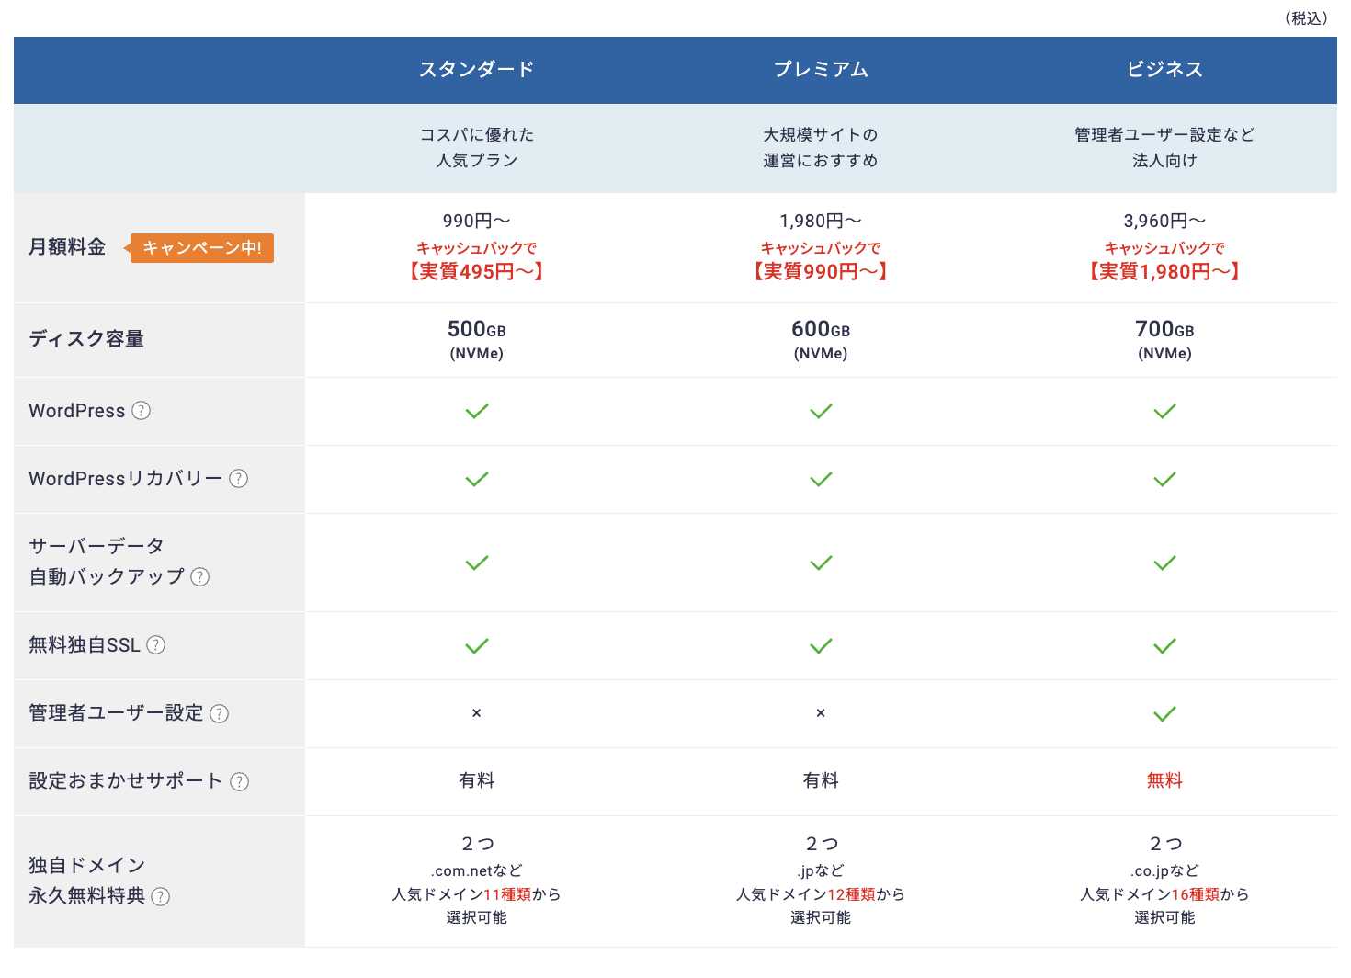
Task: Click the 3,960円〜 price text
Action: [x=1164, y=221]
